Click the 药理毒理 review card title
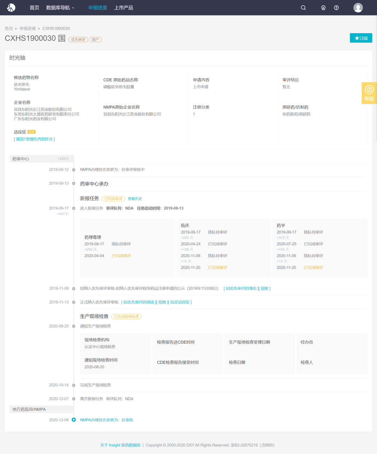 coord(93,237)
